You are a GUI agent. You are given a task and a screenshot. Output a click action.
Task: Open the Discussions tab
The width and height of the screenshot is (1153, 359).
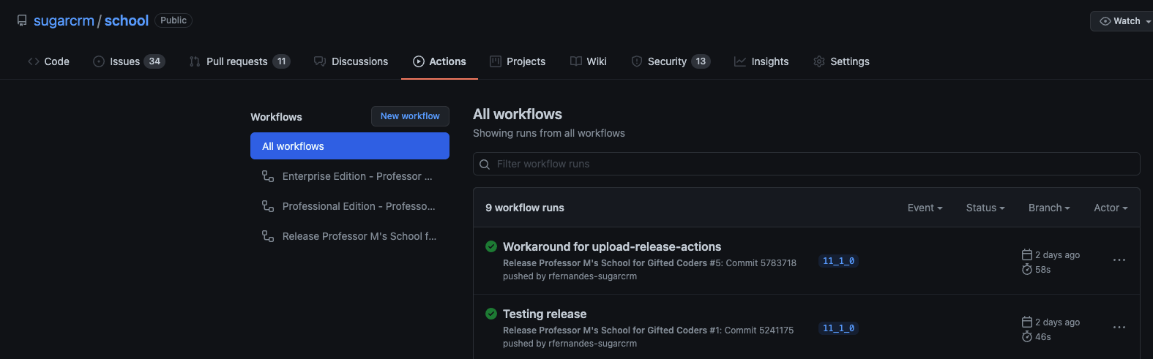tap(351, 61)
